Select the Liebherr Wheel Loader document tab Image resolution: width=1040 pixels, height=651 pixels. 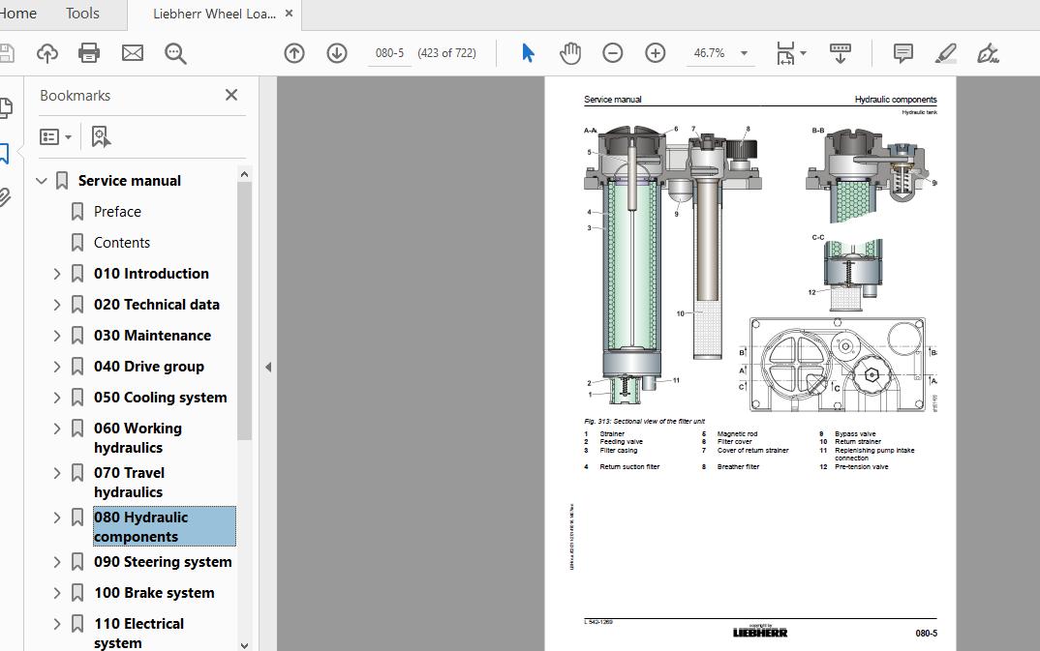tap(214, 14)
